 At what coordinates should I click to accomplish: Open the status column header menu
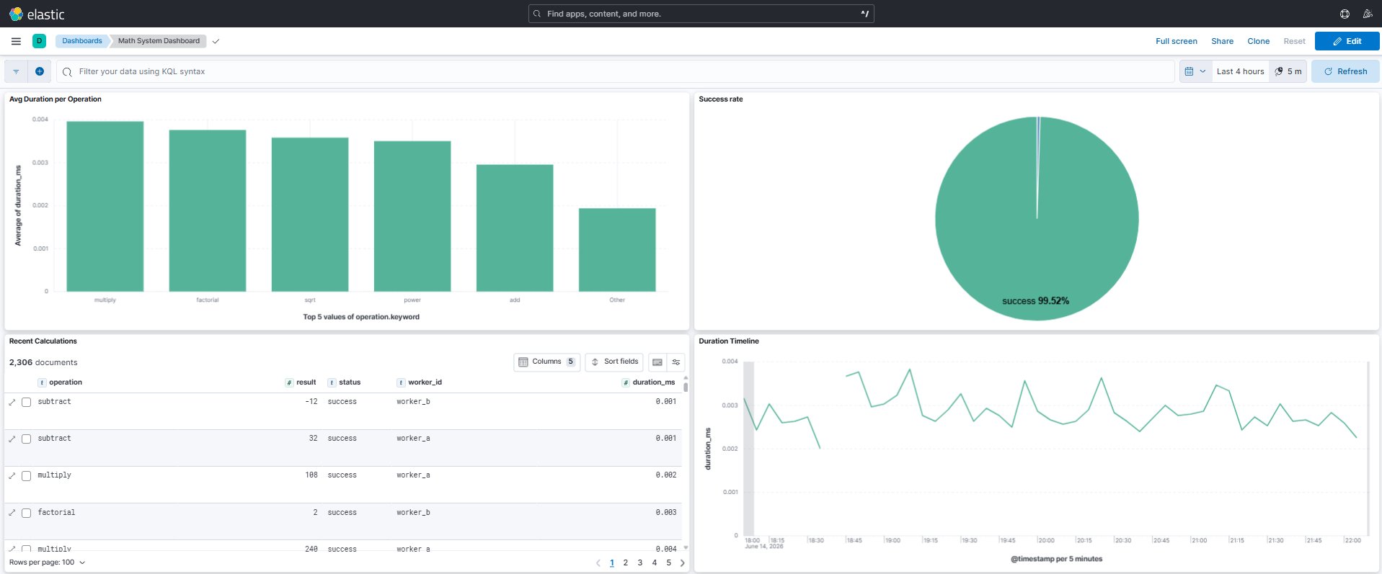coord(344,382)
